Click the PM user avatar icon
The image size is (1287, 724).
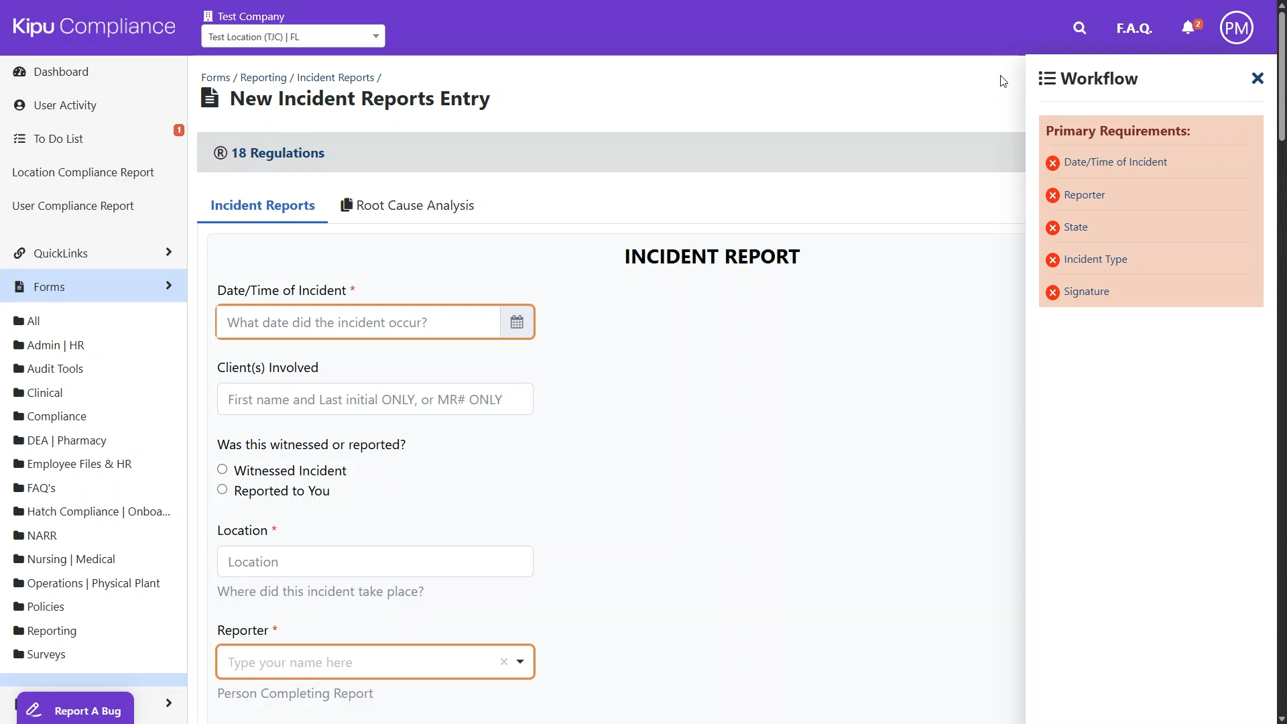point(1236,28)
